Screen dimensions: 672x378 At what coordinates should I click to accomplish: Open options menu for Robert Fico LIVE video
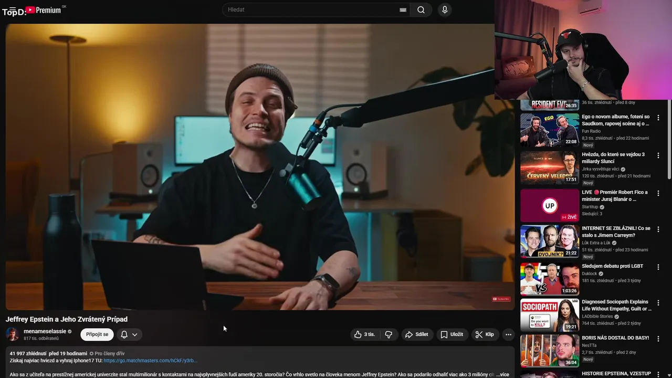(x=658, y=194)
